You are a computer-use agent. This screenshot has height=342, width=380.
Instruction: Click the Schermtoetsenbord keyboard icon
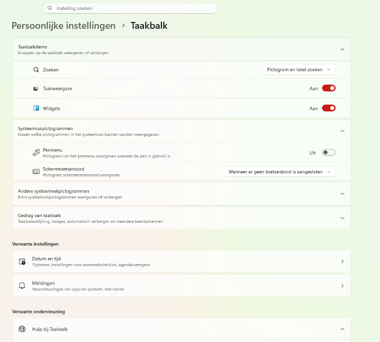click(x=36, y=171)
